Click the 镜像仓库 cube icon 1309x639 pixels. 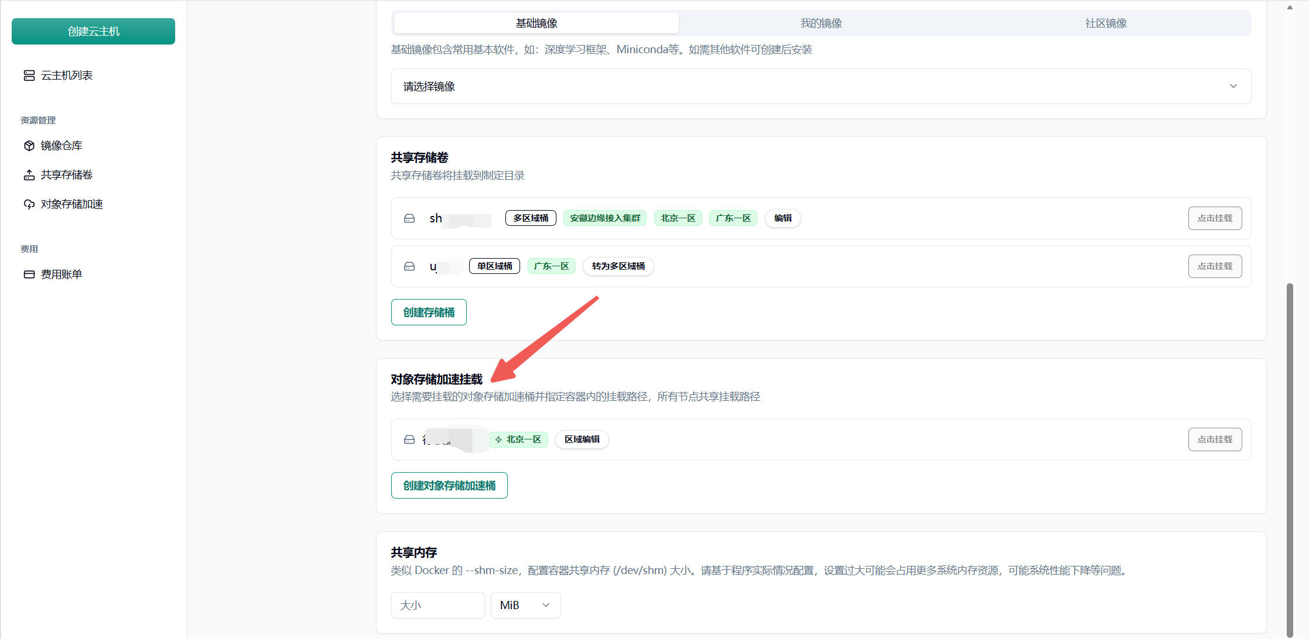pos(29,146)
